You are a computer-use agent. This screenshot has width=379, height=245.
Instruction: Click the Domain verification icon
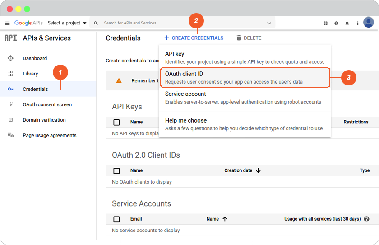10,120
